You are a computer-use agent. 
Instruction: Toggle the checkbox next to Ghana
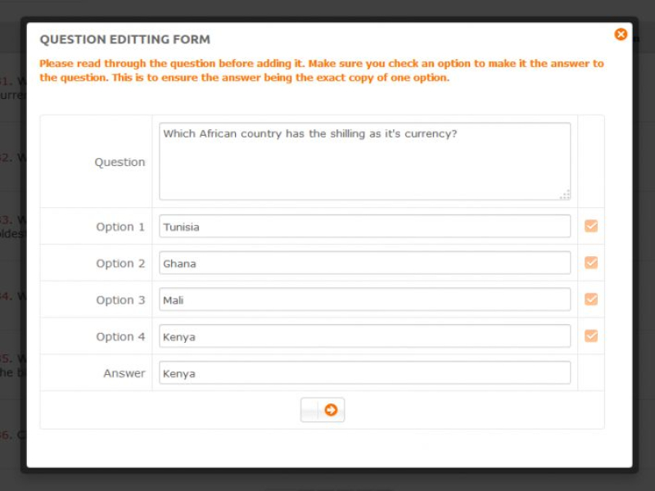coord(591,263)
